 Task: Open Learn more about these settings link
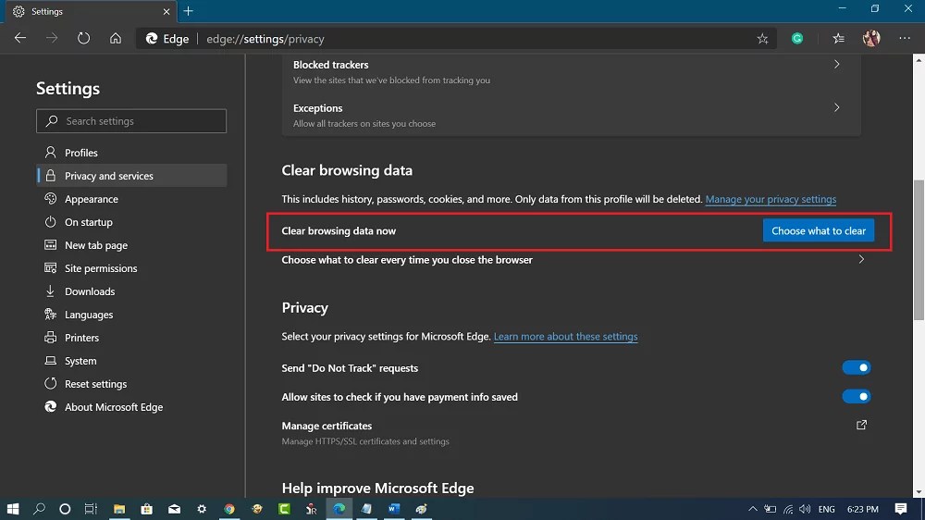565,337
